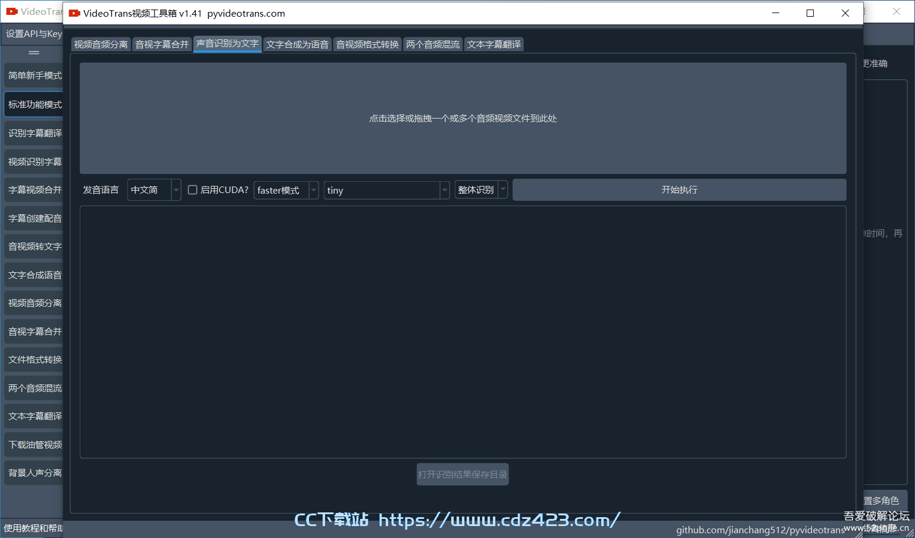
Task: Select the 声音识别为文字 tab
Action: pos(227,43)
